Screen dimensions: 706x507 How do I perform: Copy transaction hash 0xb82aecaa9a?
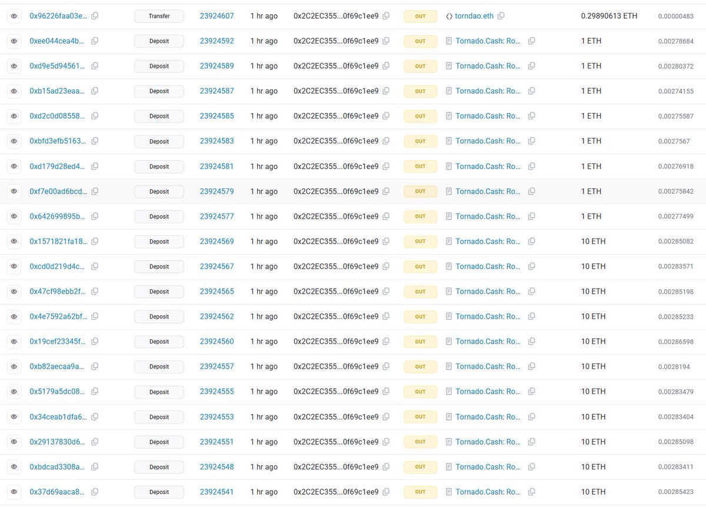tap(95, 366)
